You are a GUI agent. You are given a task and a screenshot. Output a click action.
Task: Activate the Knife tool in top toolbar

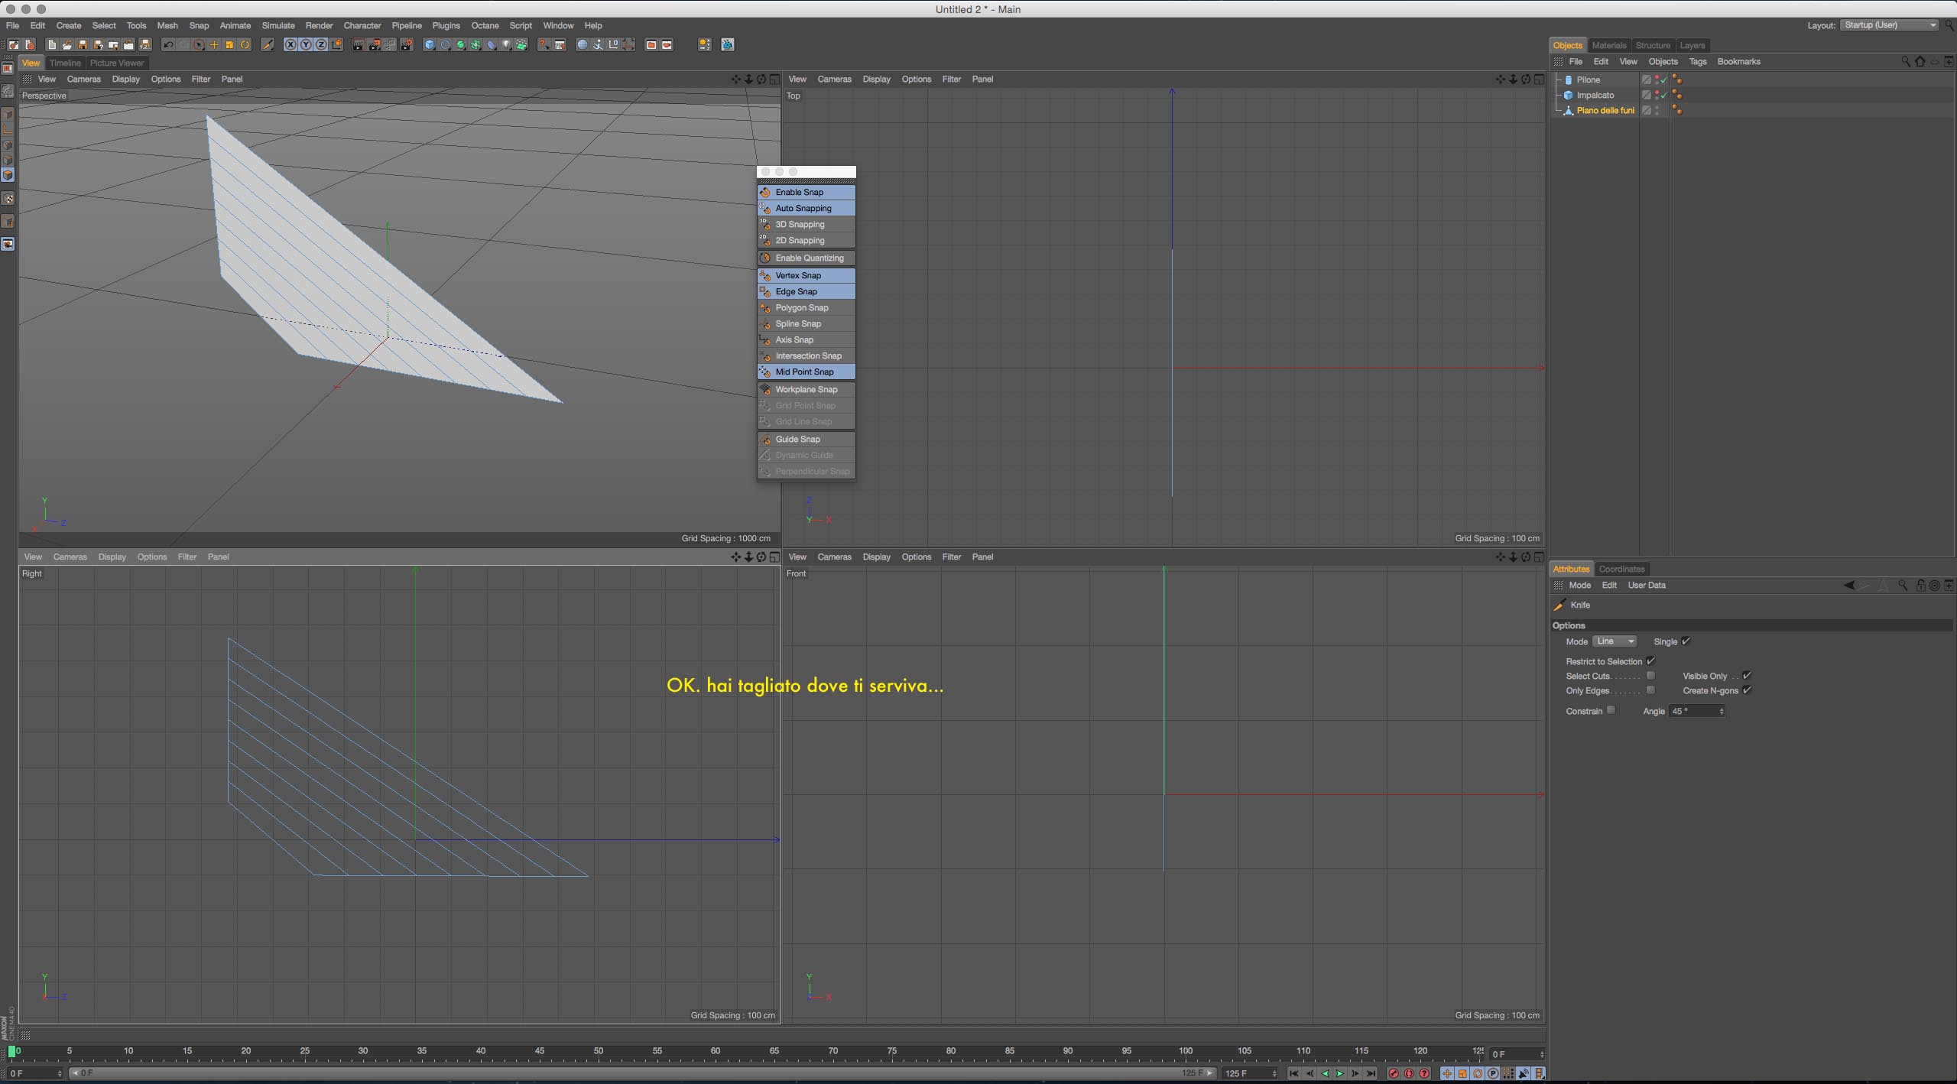click(268, 45)
